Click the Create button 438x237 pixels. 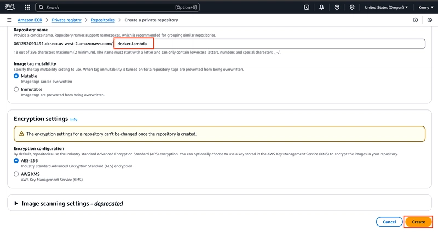(418, 222)
